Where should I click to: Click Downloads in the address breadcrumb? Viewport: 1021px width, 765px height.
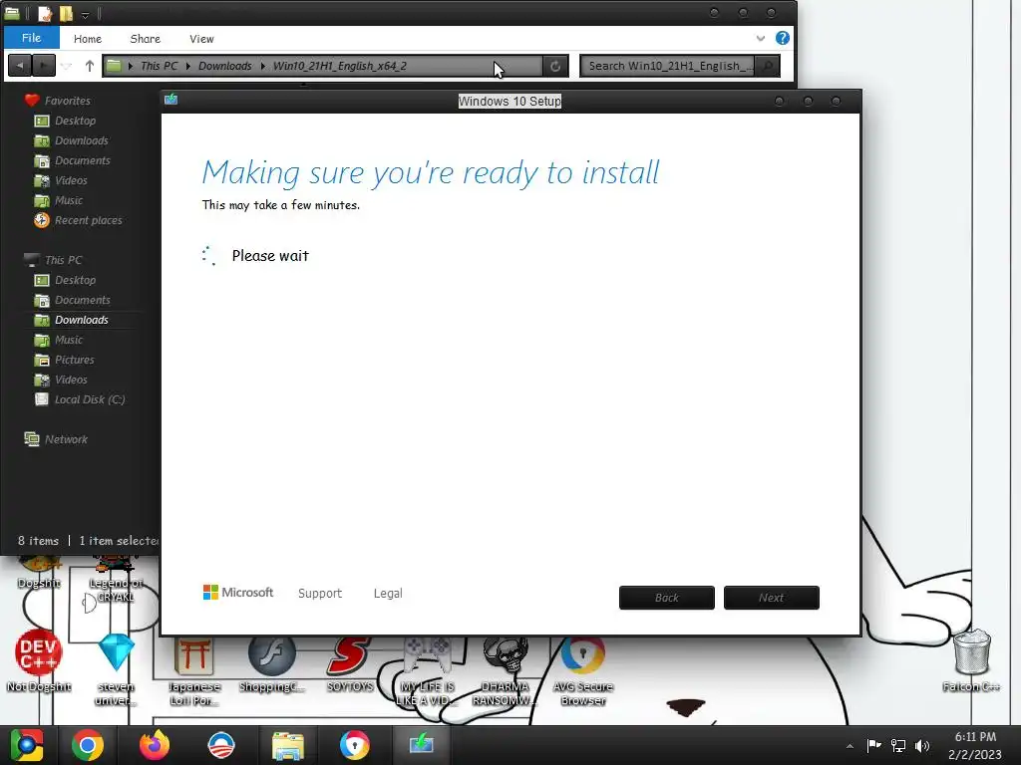224,66
